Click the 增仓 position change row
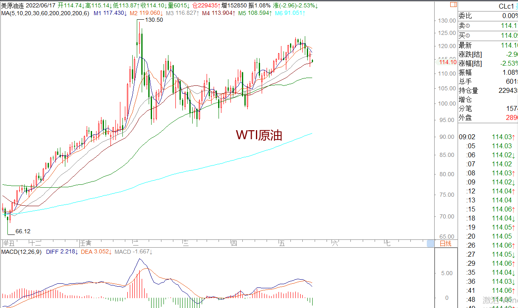 (488, 99)
